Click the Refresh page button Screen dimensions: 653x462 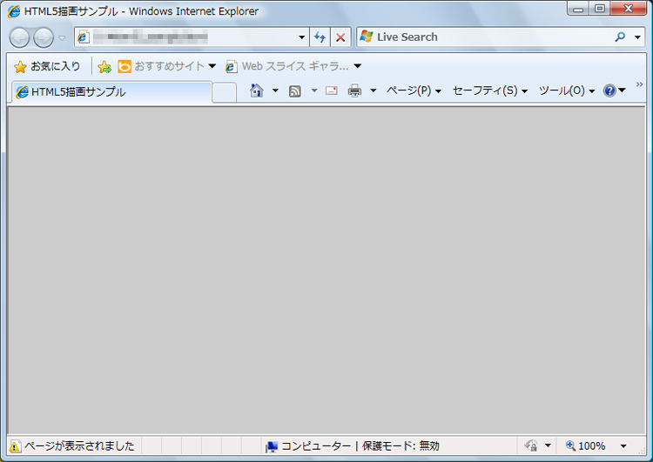pyautogui.click(x=320, y=37)
